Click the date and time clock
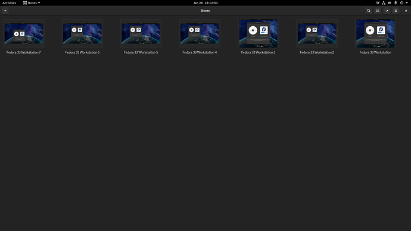 205,3
